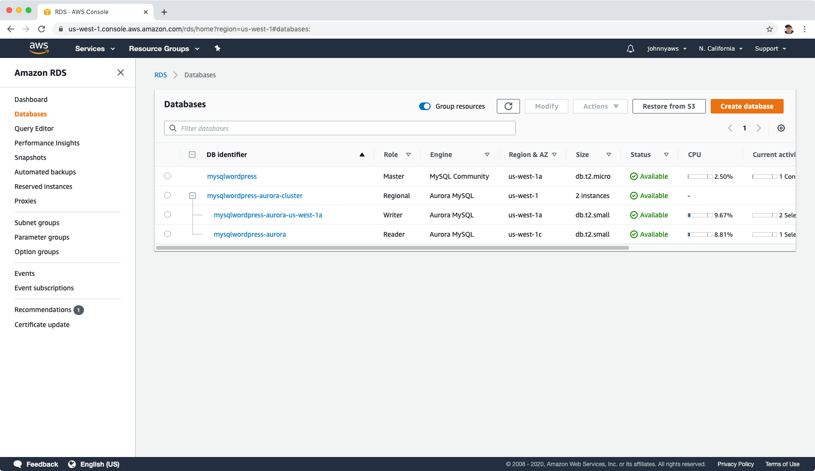
Task: Open Performance Insights in sidebar
Action: point(47,143)
